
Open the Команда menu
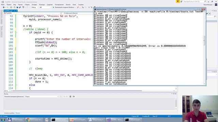pos(42,4)
